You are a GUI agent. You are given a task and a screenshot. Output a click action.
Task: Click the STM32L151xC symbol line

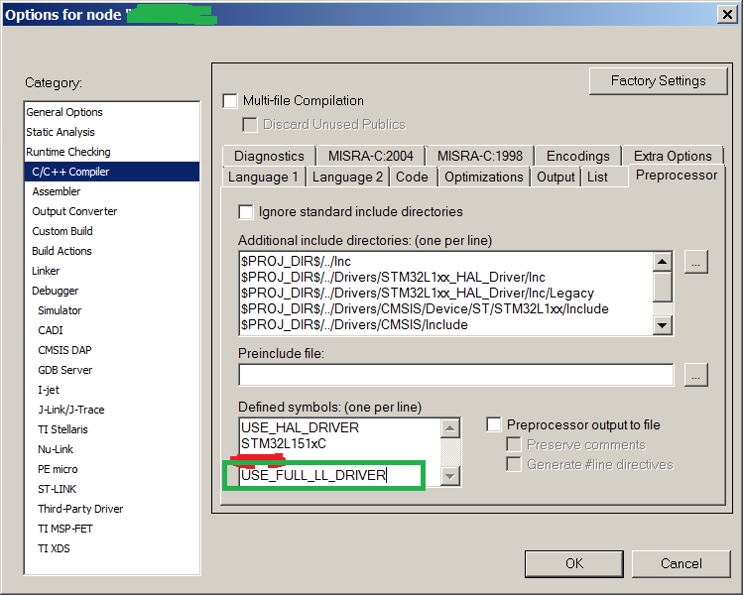coord(284,444)
